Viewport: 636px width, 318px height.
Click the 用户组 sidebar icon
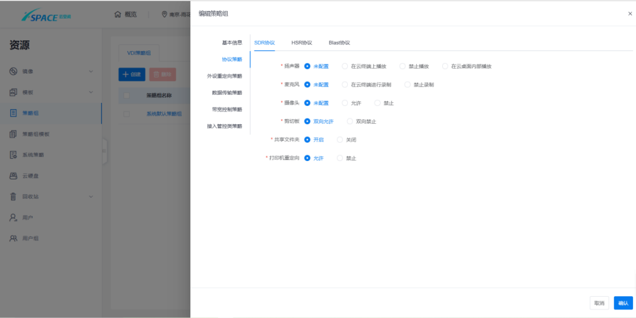[13, 238]
